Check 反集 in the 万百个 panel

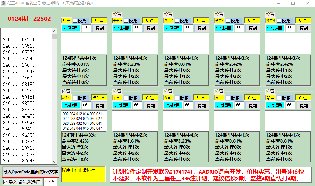[x=279, y=20]
